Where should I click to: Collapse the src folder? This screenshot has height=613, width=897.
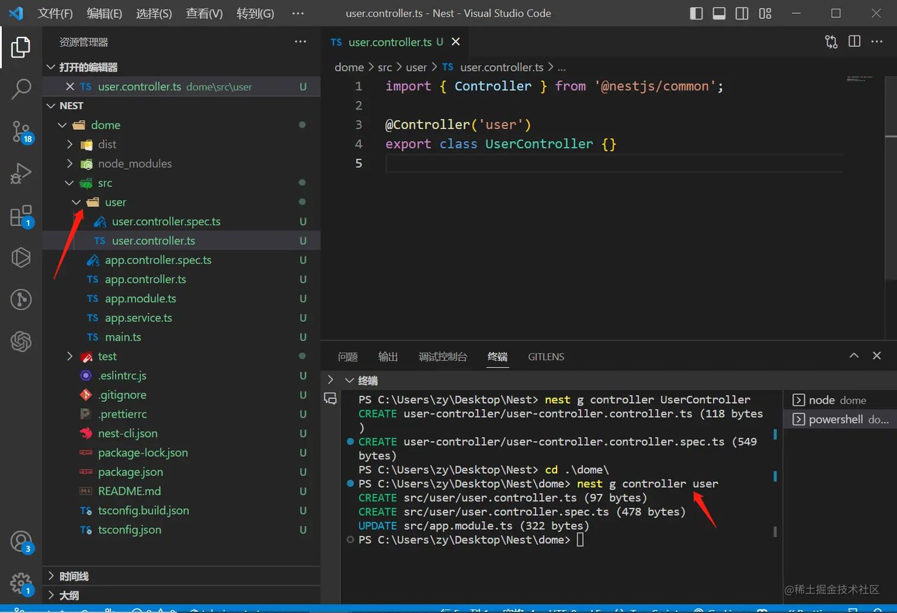tap(104, 183)
